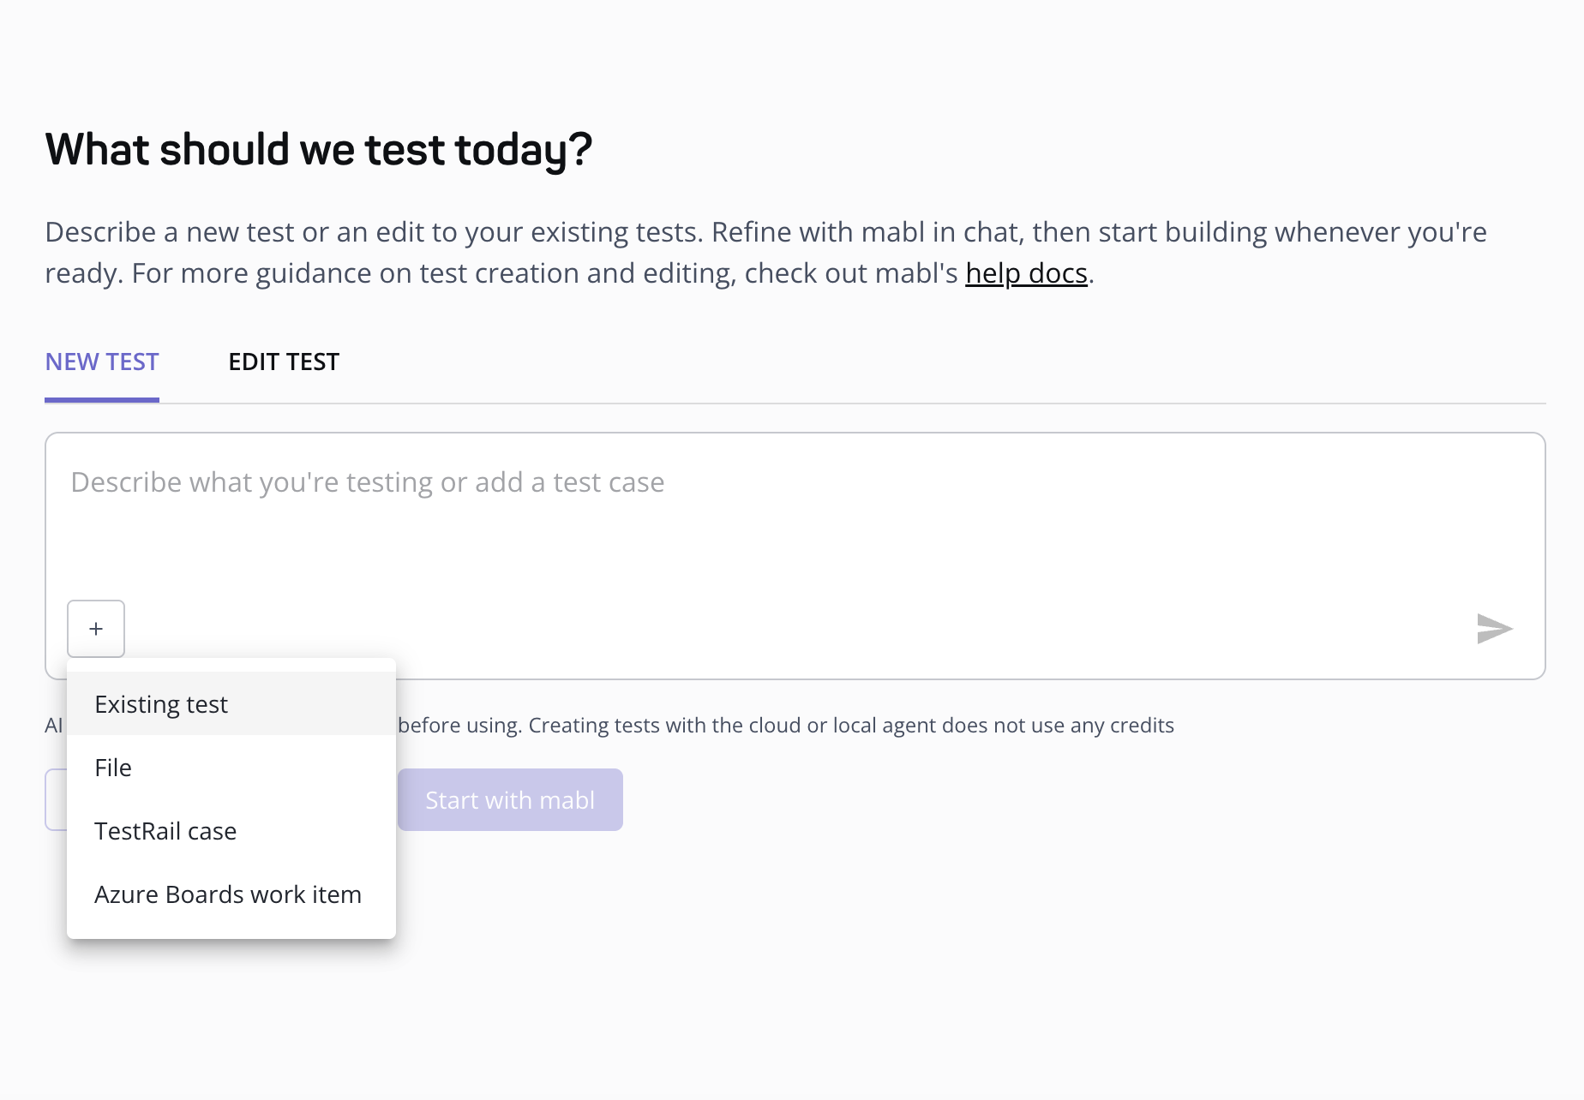Screen dimensions: 1584x1100
Task: Select the NEW TEST tab
Action: [x=102, y=362]
